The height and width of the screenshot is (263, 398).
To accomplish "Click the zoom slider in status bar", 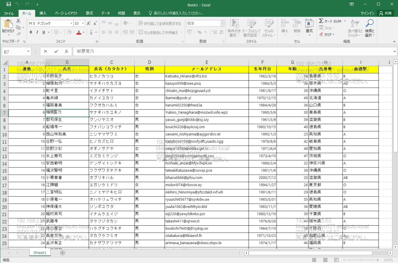I will 361,260.
